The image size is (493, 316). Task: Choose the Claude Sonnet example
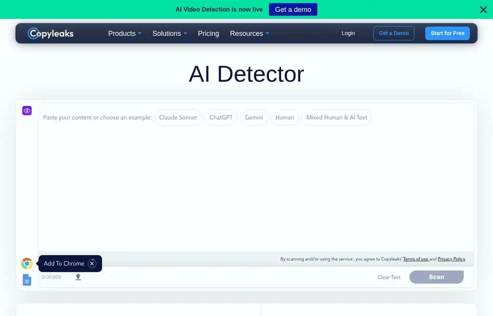[178, 118]
